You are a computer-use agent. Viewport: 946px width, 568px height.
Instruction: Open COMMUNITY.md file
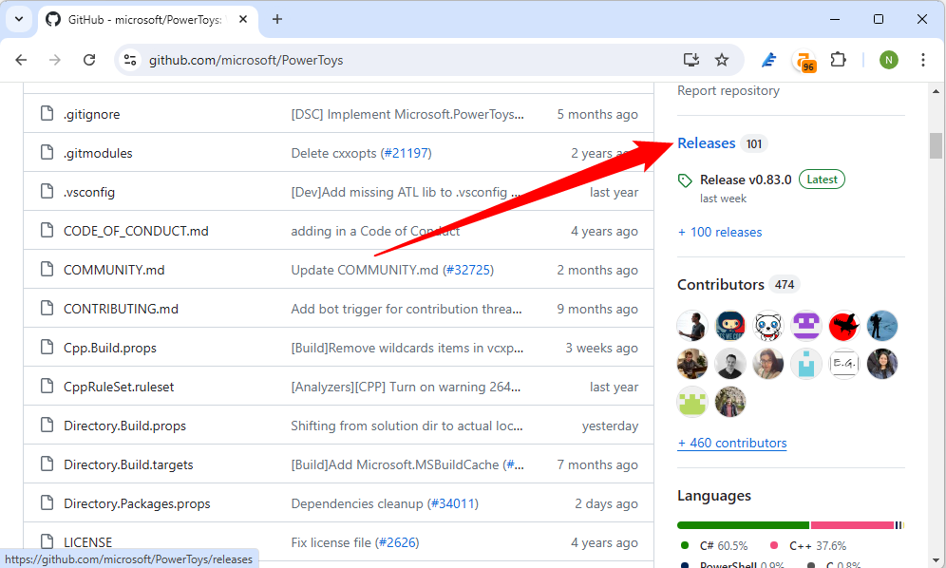pos(114,270)
